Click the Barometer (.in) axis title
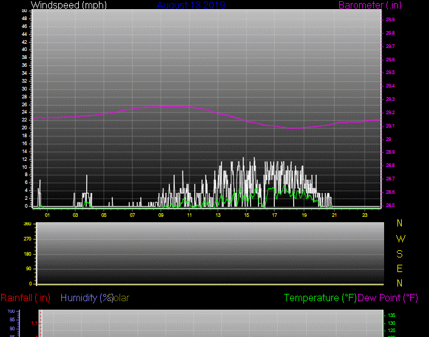Viewport: 429px width, 337px height. click(370, 5)
